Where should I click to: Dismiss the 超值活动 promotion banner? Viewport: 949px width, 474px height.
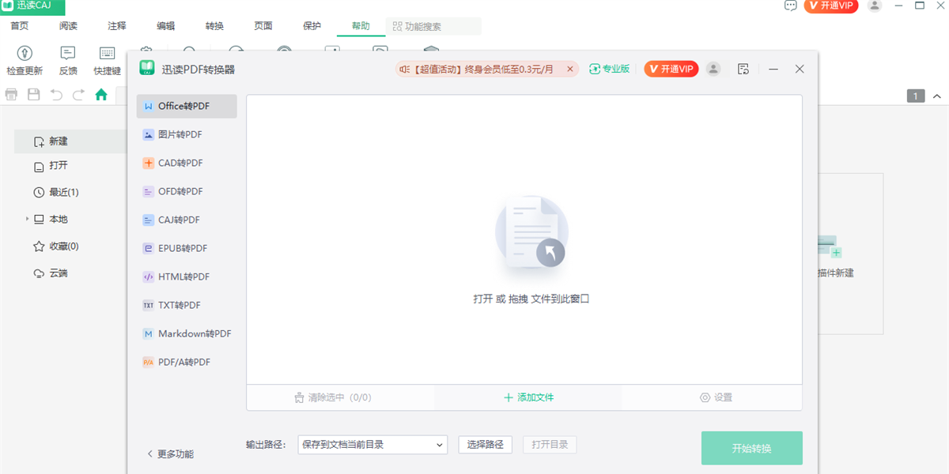click(569, 69)
